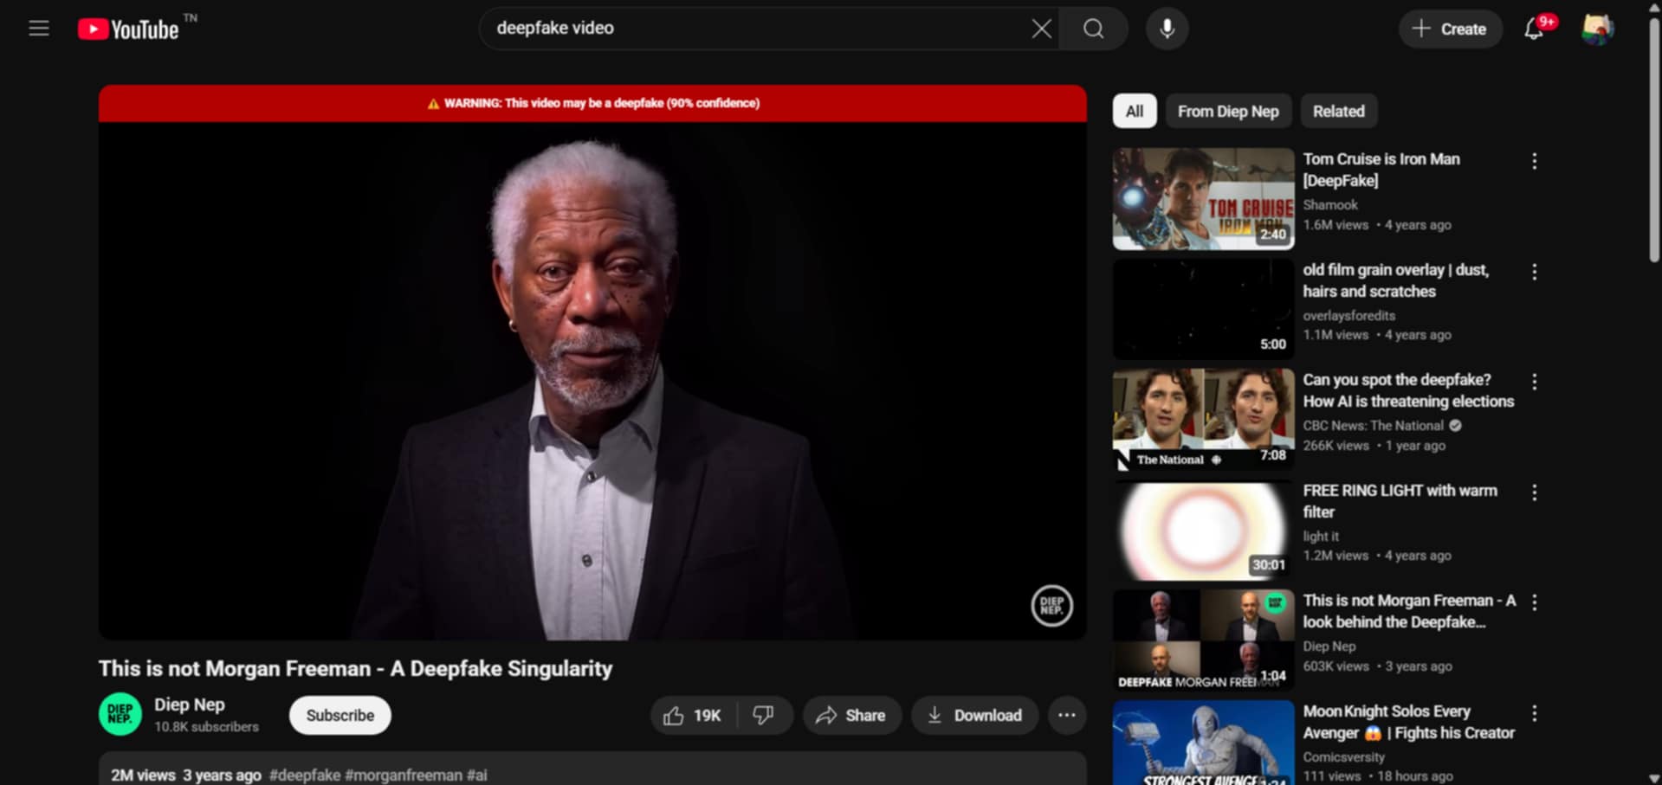Open more actions ellipsis under video
The width and height of the screenshot is (1662, 785).
(1067, 715)
